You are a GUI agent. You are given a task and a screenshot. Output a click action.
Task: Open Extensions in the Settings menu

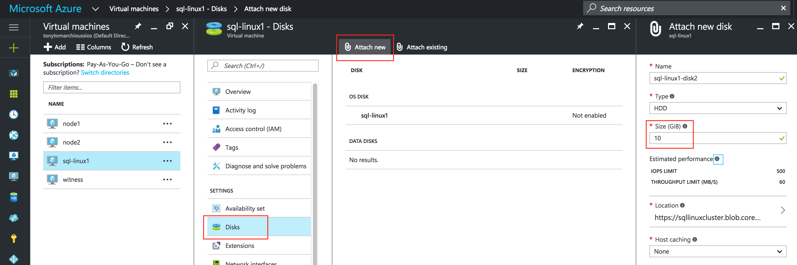click(259, 246)
